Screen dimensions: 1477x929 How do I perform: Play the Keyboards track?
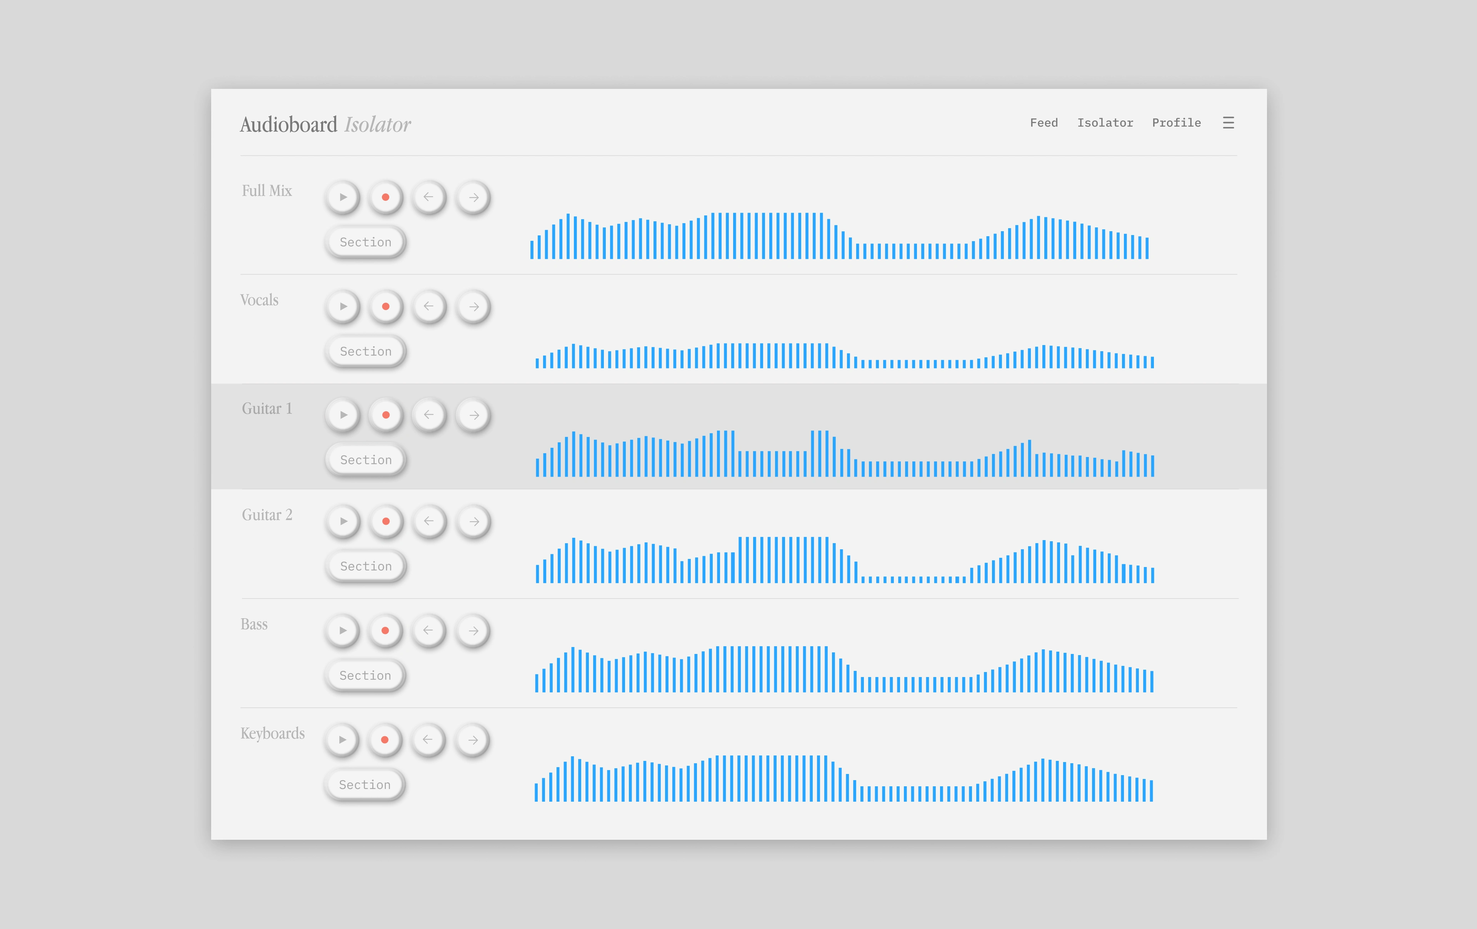[342, 739]
